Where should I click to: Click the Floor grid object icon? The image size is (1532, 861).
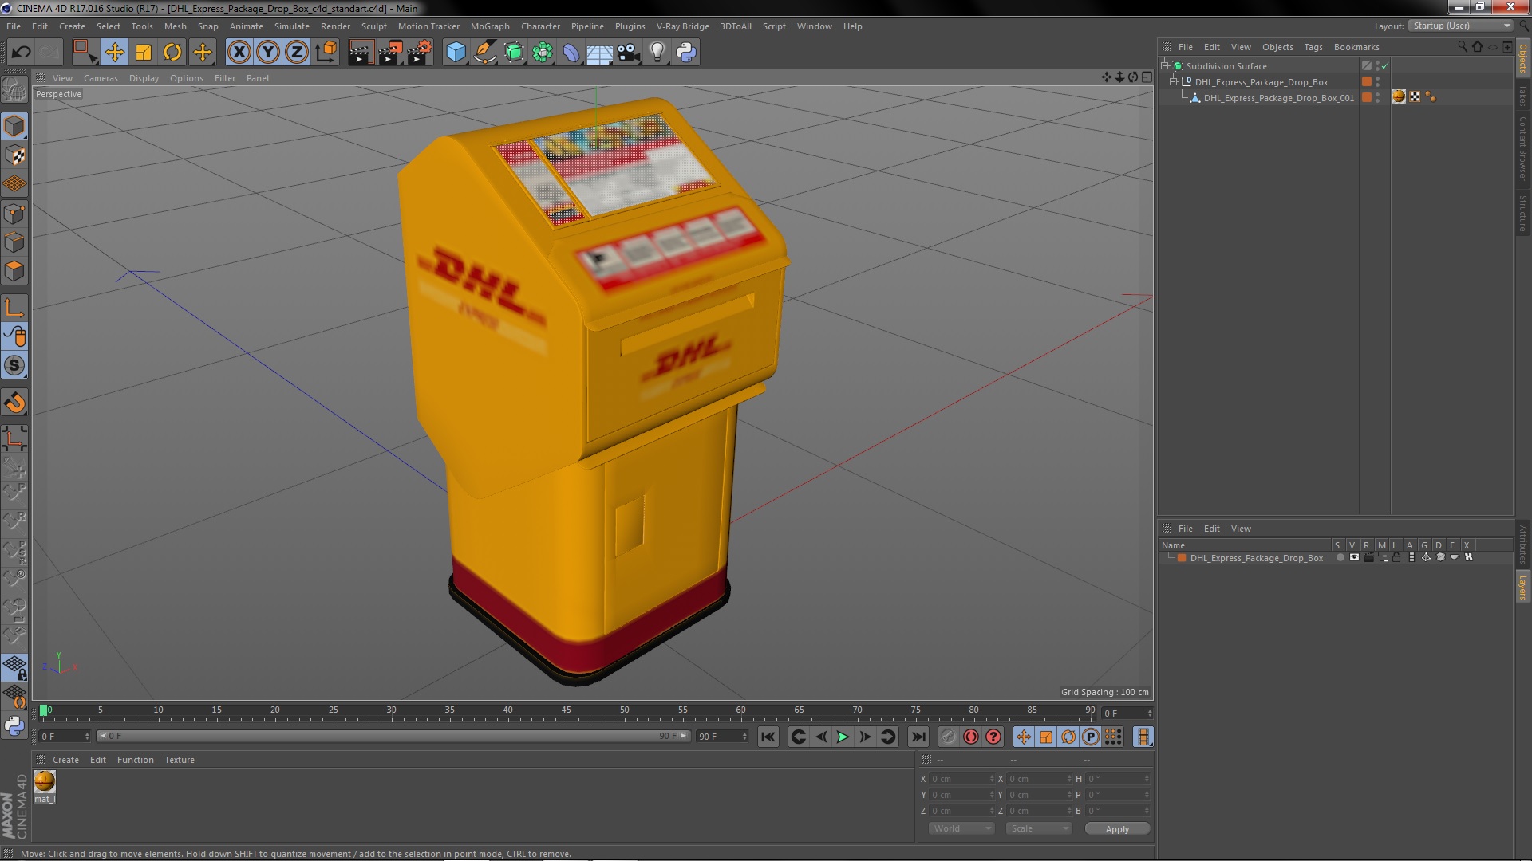(x=599, y=53)
